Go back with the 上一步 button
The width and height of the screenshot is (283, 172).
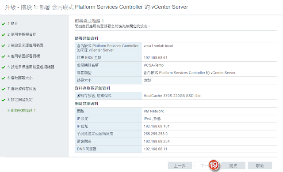click(180, 165)
